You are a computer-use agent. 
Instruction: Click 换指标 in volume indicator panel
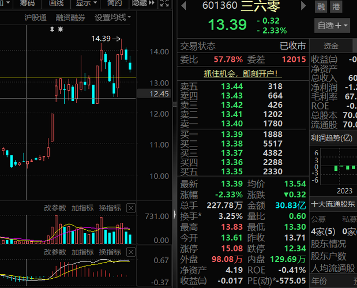pos(110,208)
